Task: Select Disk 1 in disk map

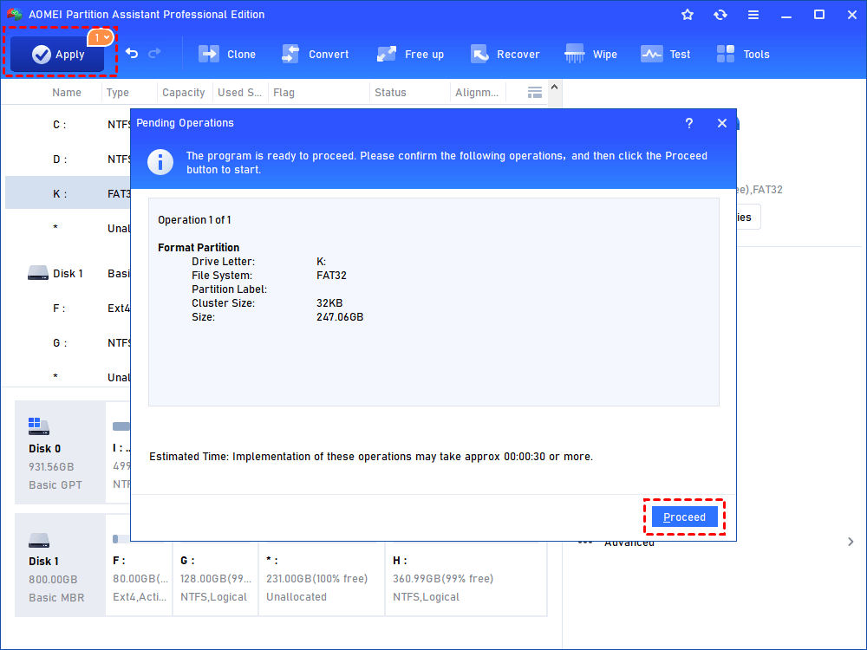Action: [x=60, y=565]
